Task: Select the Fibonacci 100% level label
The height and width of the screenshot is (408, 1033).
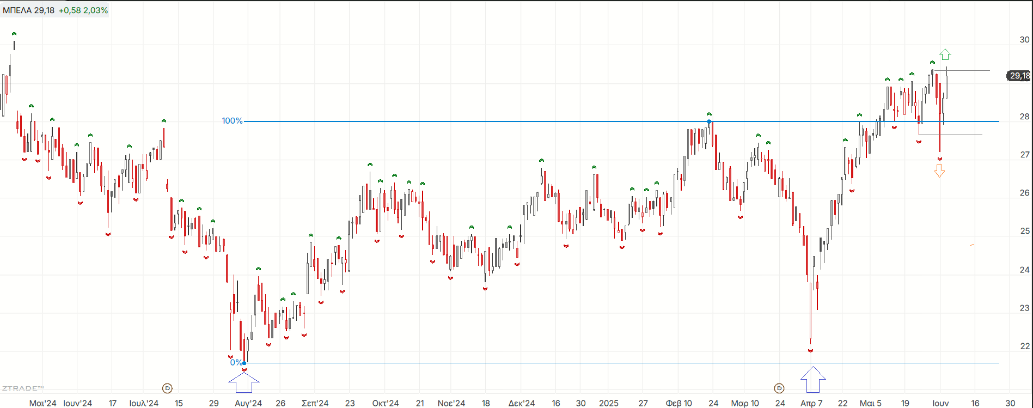Action: coord(232,121)
